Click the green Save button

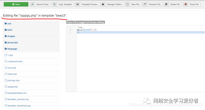point(16,4)
